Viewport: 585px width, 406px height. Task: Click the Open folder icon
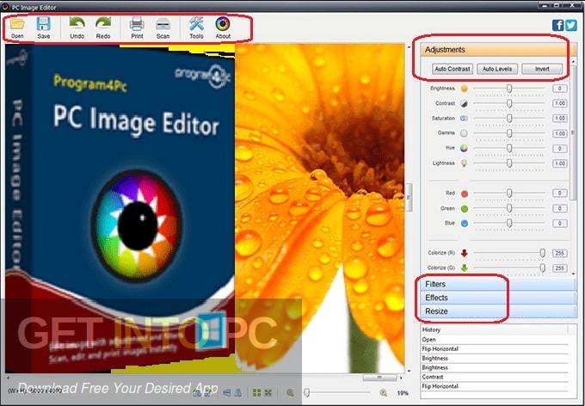pos(17,24)
